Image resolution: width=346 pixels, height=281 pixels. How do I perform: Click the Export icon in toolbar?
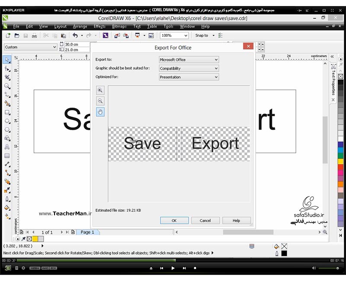pyautogui.click(x=126, y=35)
